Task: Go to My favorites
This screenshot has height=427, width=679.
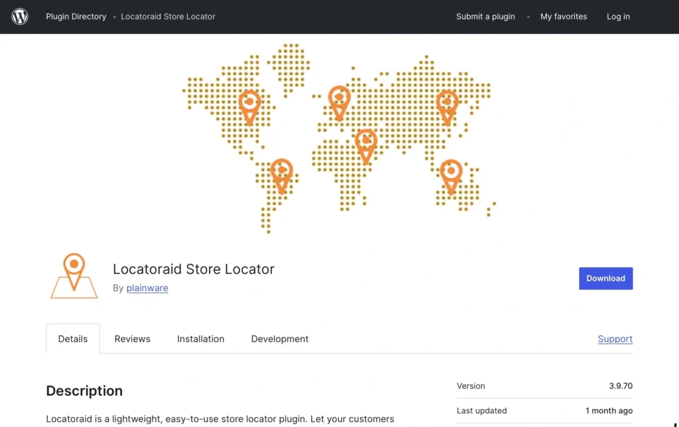Action: tap(564, 17)
